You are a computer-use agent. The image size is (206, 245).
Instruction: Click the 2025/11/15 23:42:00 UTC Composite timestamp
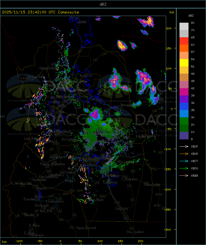coord(41,12)
